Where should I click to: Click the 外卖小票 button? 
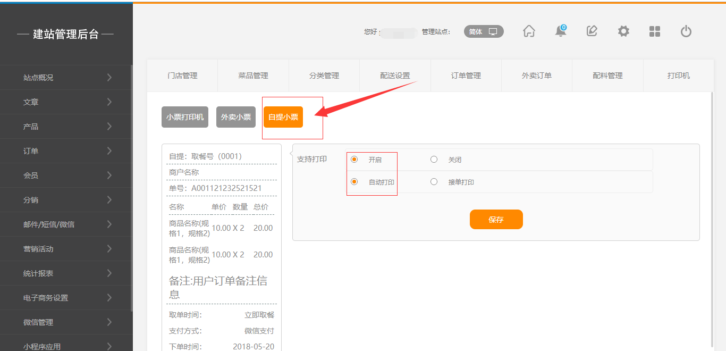point(236,117)
